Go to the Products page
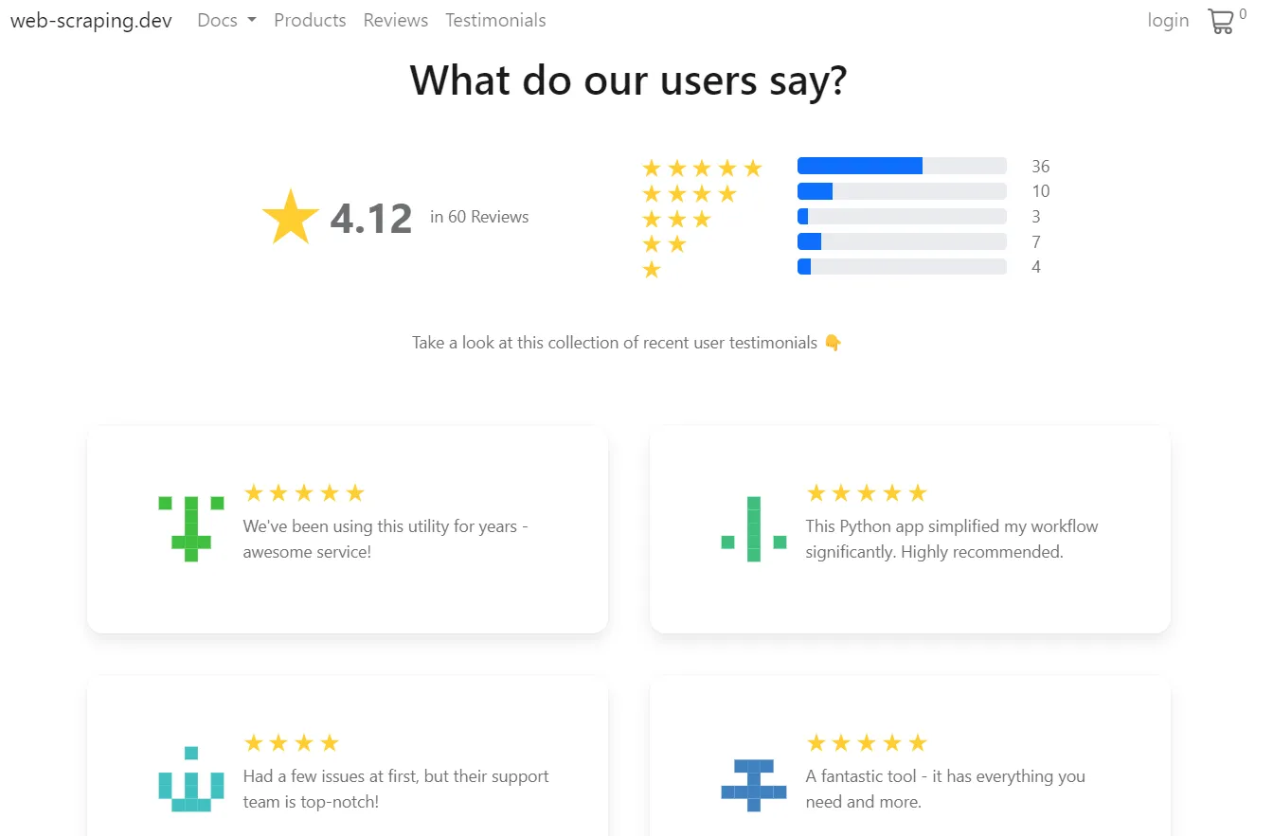The image size is (1273, 836). (310, 20)
